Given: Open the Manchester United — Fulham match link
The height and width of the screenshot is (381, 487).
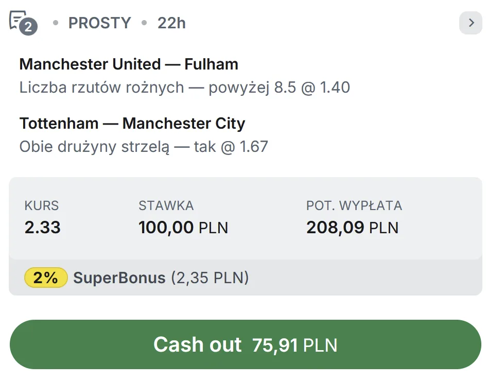Looking at the screenshot, I should (128, 64).
